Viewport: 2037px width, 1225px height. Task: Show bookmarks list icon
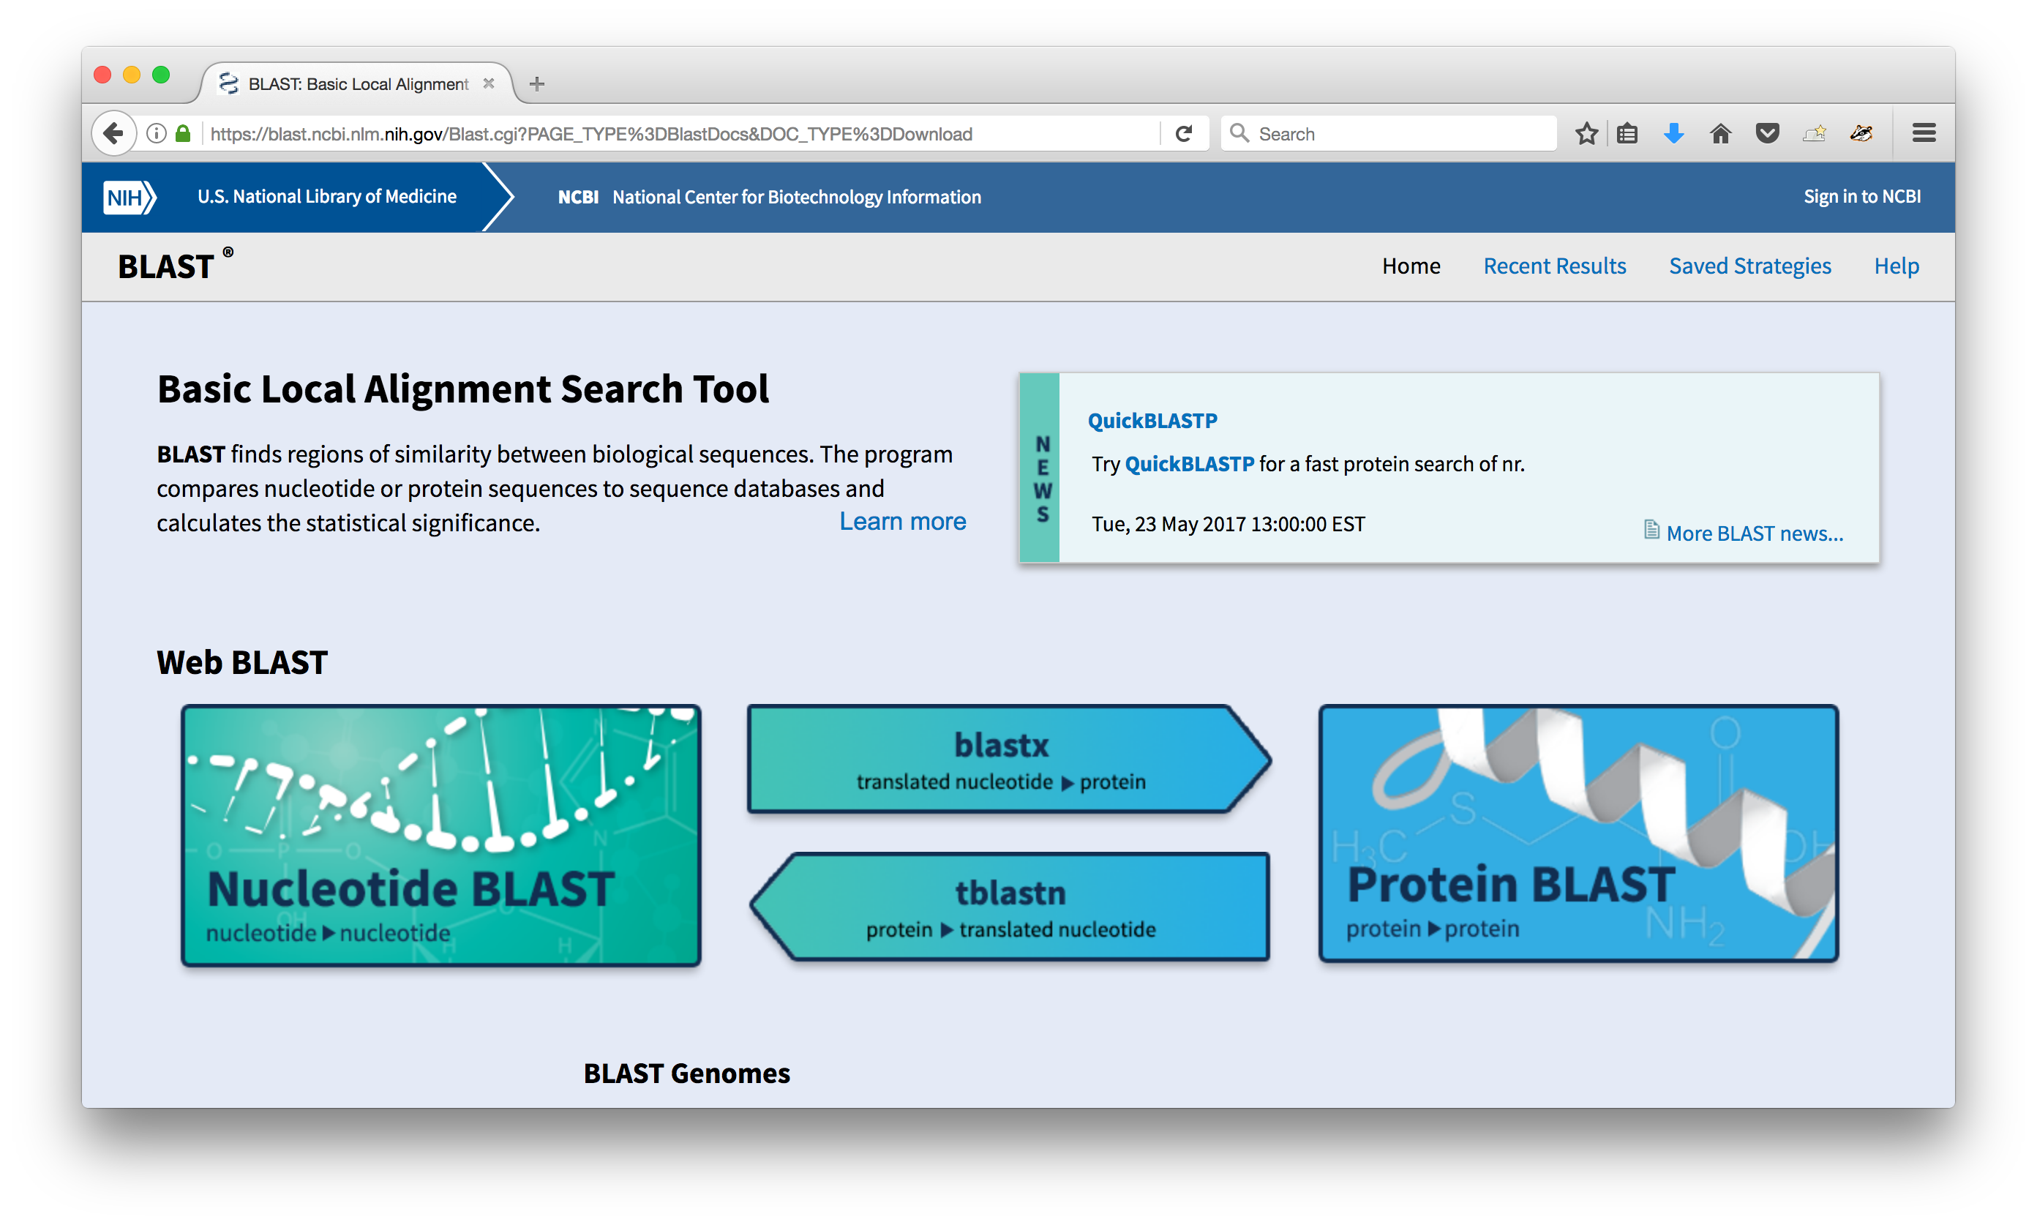click(1627, 133)
